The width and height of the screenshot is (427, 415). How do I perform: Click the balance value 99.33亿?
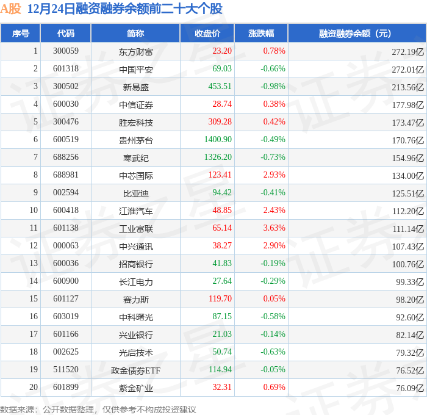coord(410,282)
